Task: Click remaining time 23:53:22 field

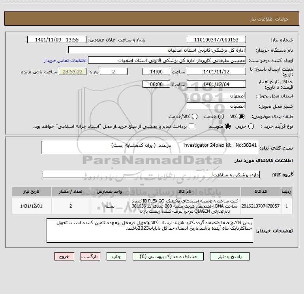Action: tap(73, 71)
